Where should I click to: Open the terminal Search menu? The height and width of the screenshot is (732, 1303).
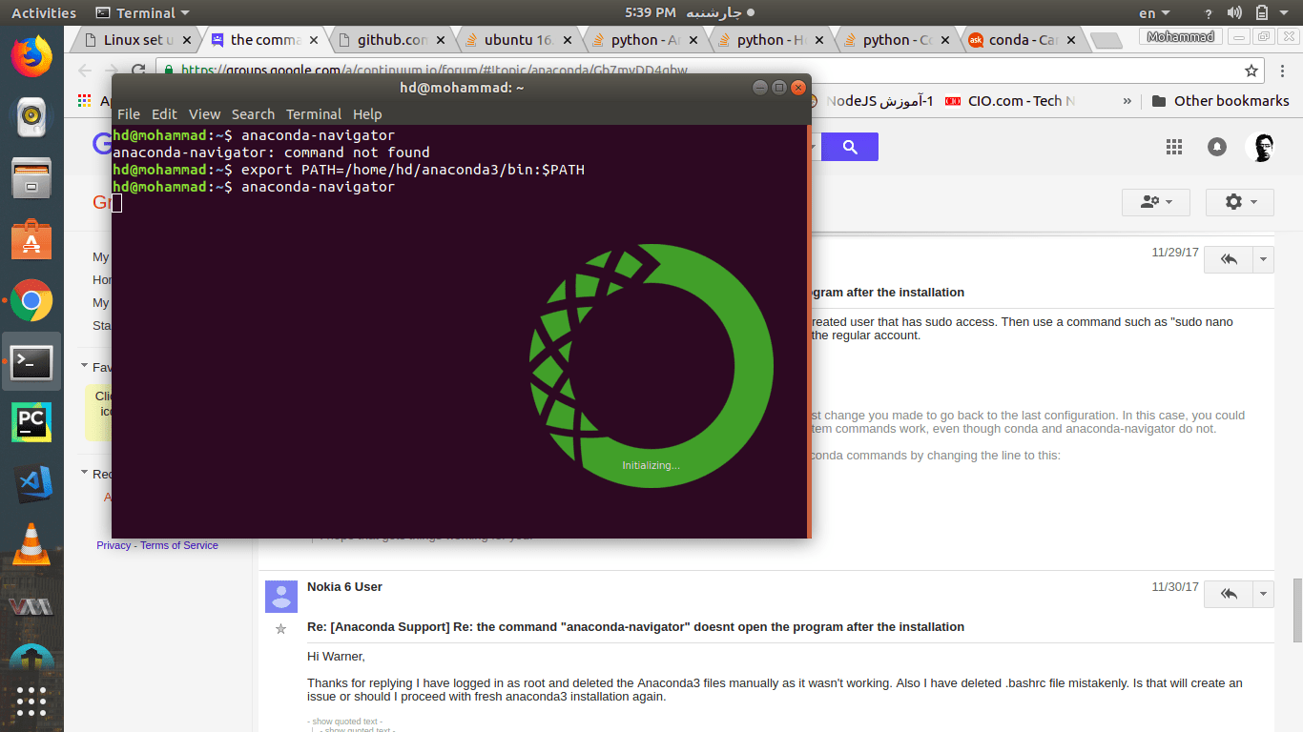[x=253, y=113]
